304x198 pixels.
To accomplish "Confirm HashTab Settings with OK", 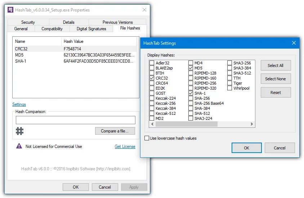I will (247, 148).
